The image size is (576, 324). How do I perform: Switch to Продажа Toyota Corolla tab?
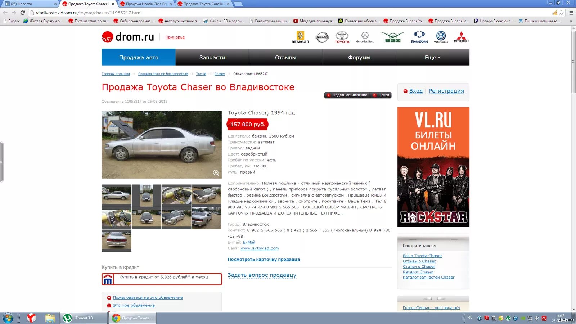pos(203,4)
